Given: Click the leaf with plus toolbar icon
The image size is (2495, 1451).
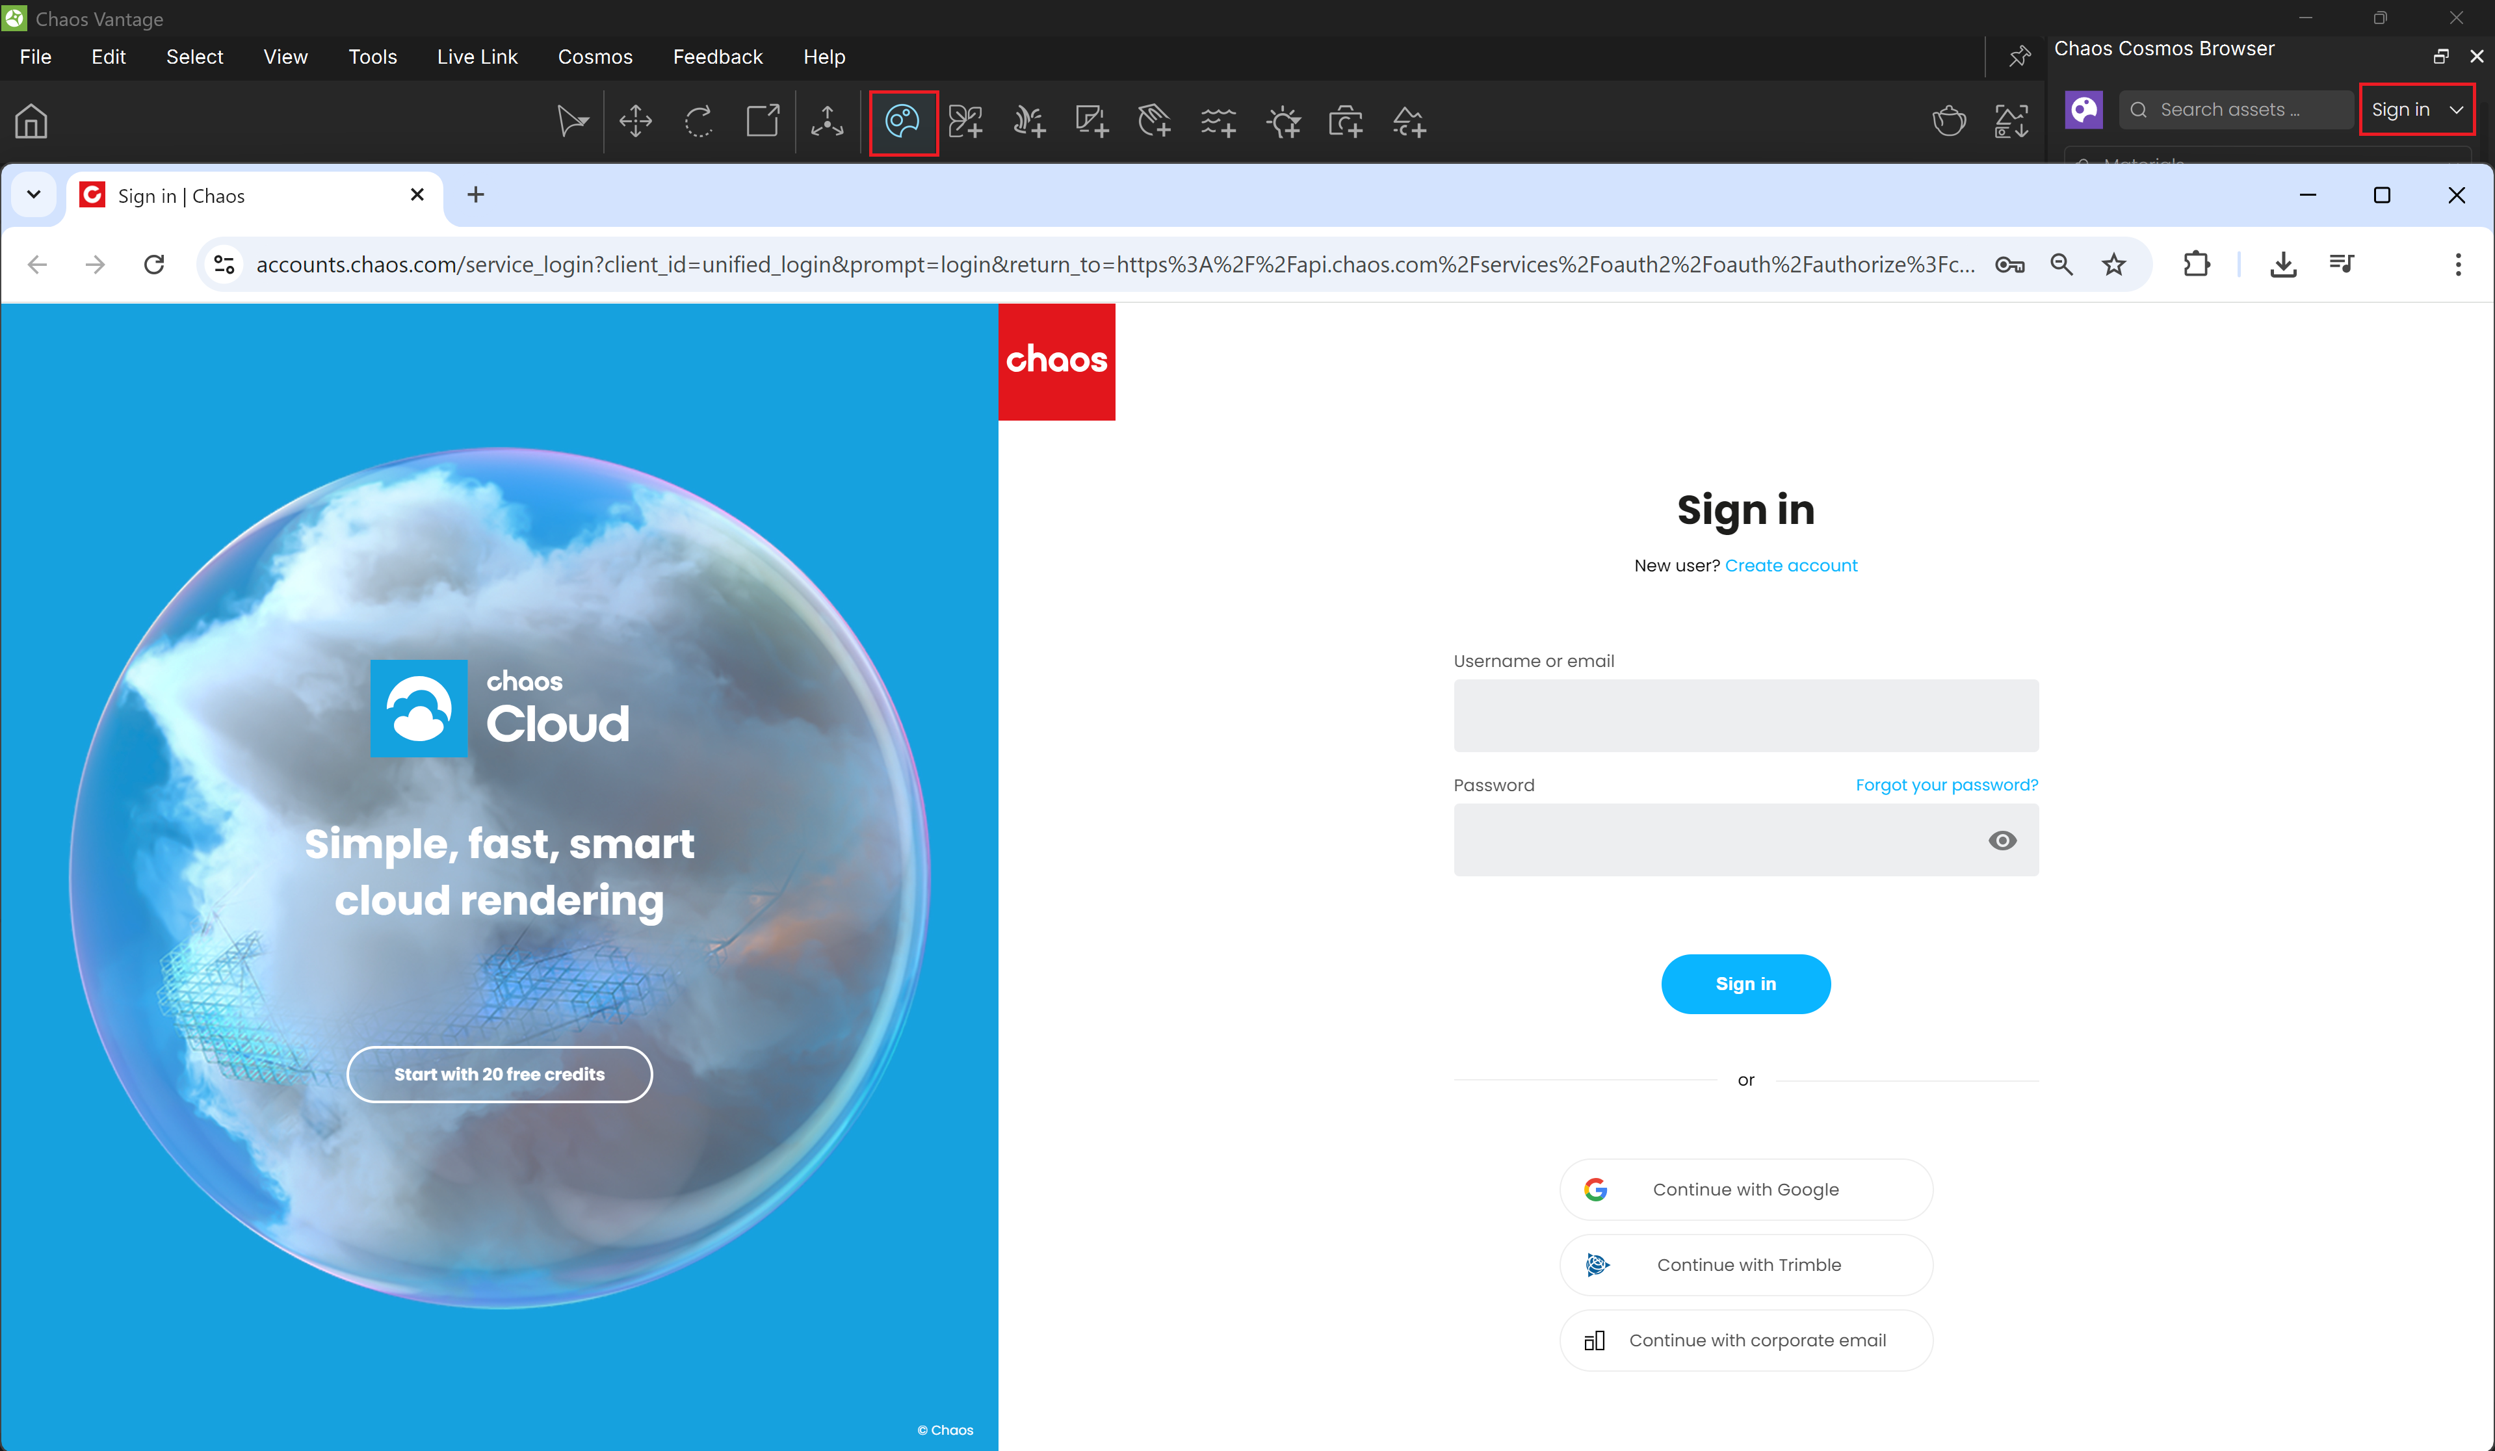Looking at the screenshot, I should [x=965, y=122].
